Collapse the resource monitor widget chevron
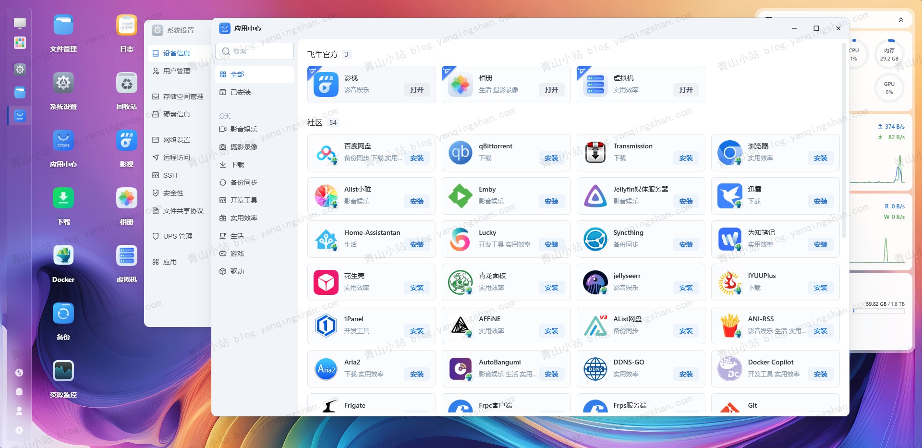This screenshot has height=448, width=922. [x=901, y=20]
